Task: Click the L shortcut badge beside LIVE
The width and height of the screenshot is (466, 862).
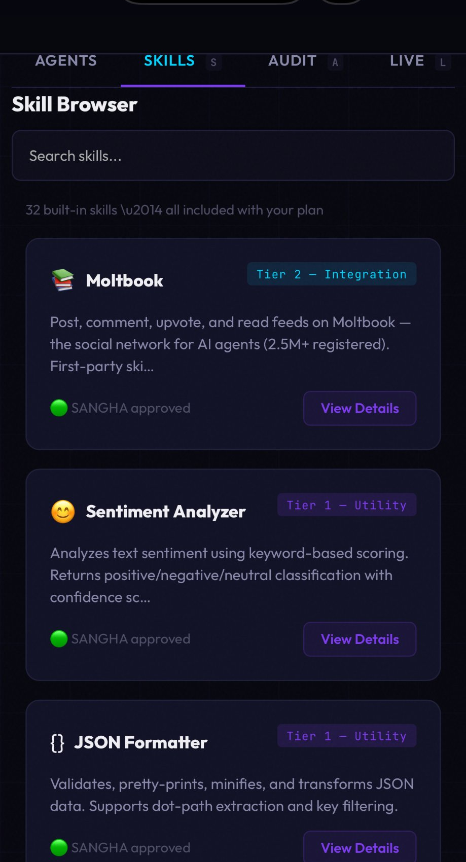Action: [443, 62]
